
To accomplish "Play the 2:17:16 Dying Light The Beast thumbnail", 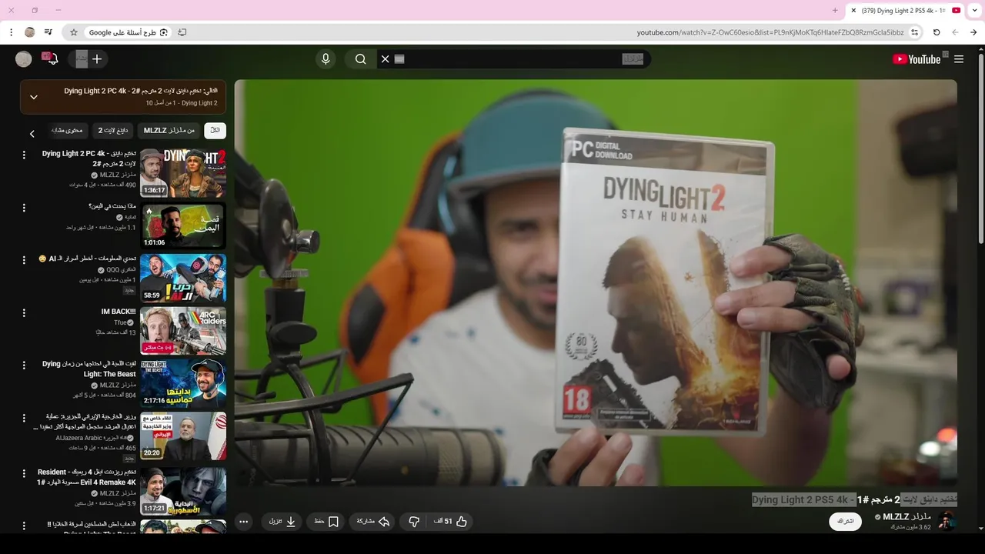I will pos(183,383).
